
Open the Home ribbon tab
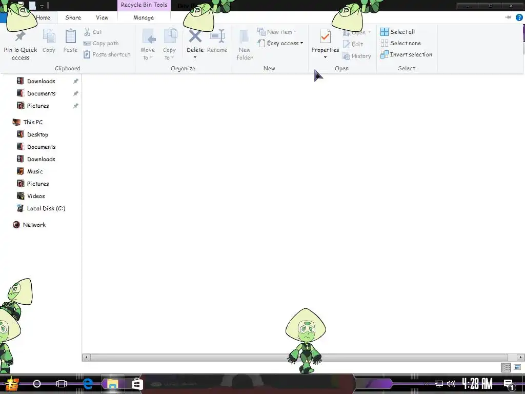(43, 17)
